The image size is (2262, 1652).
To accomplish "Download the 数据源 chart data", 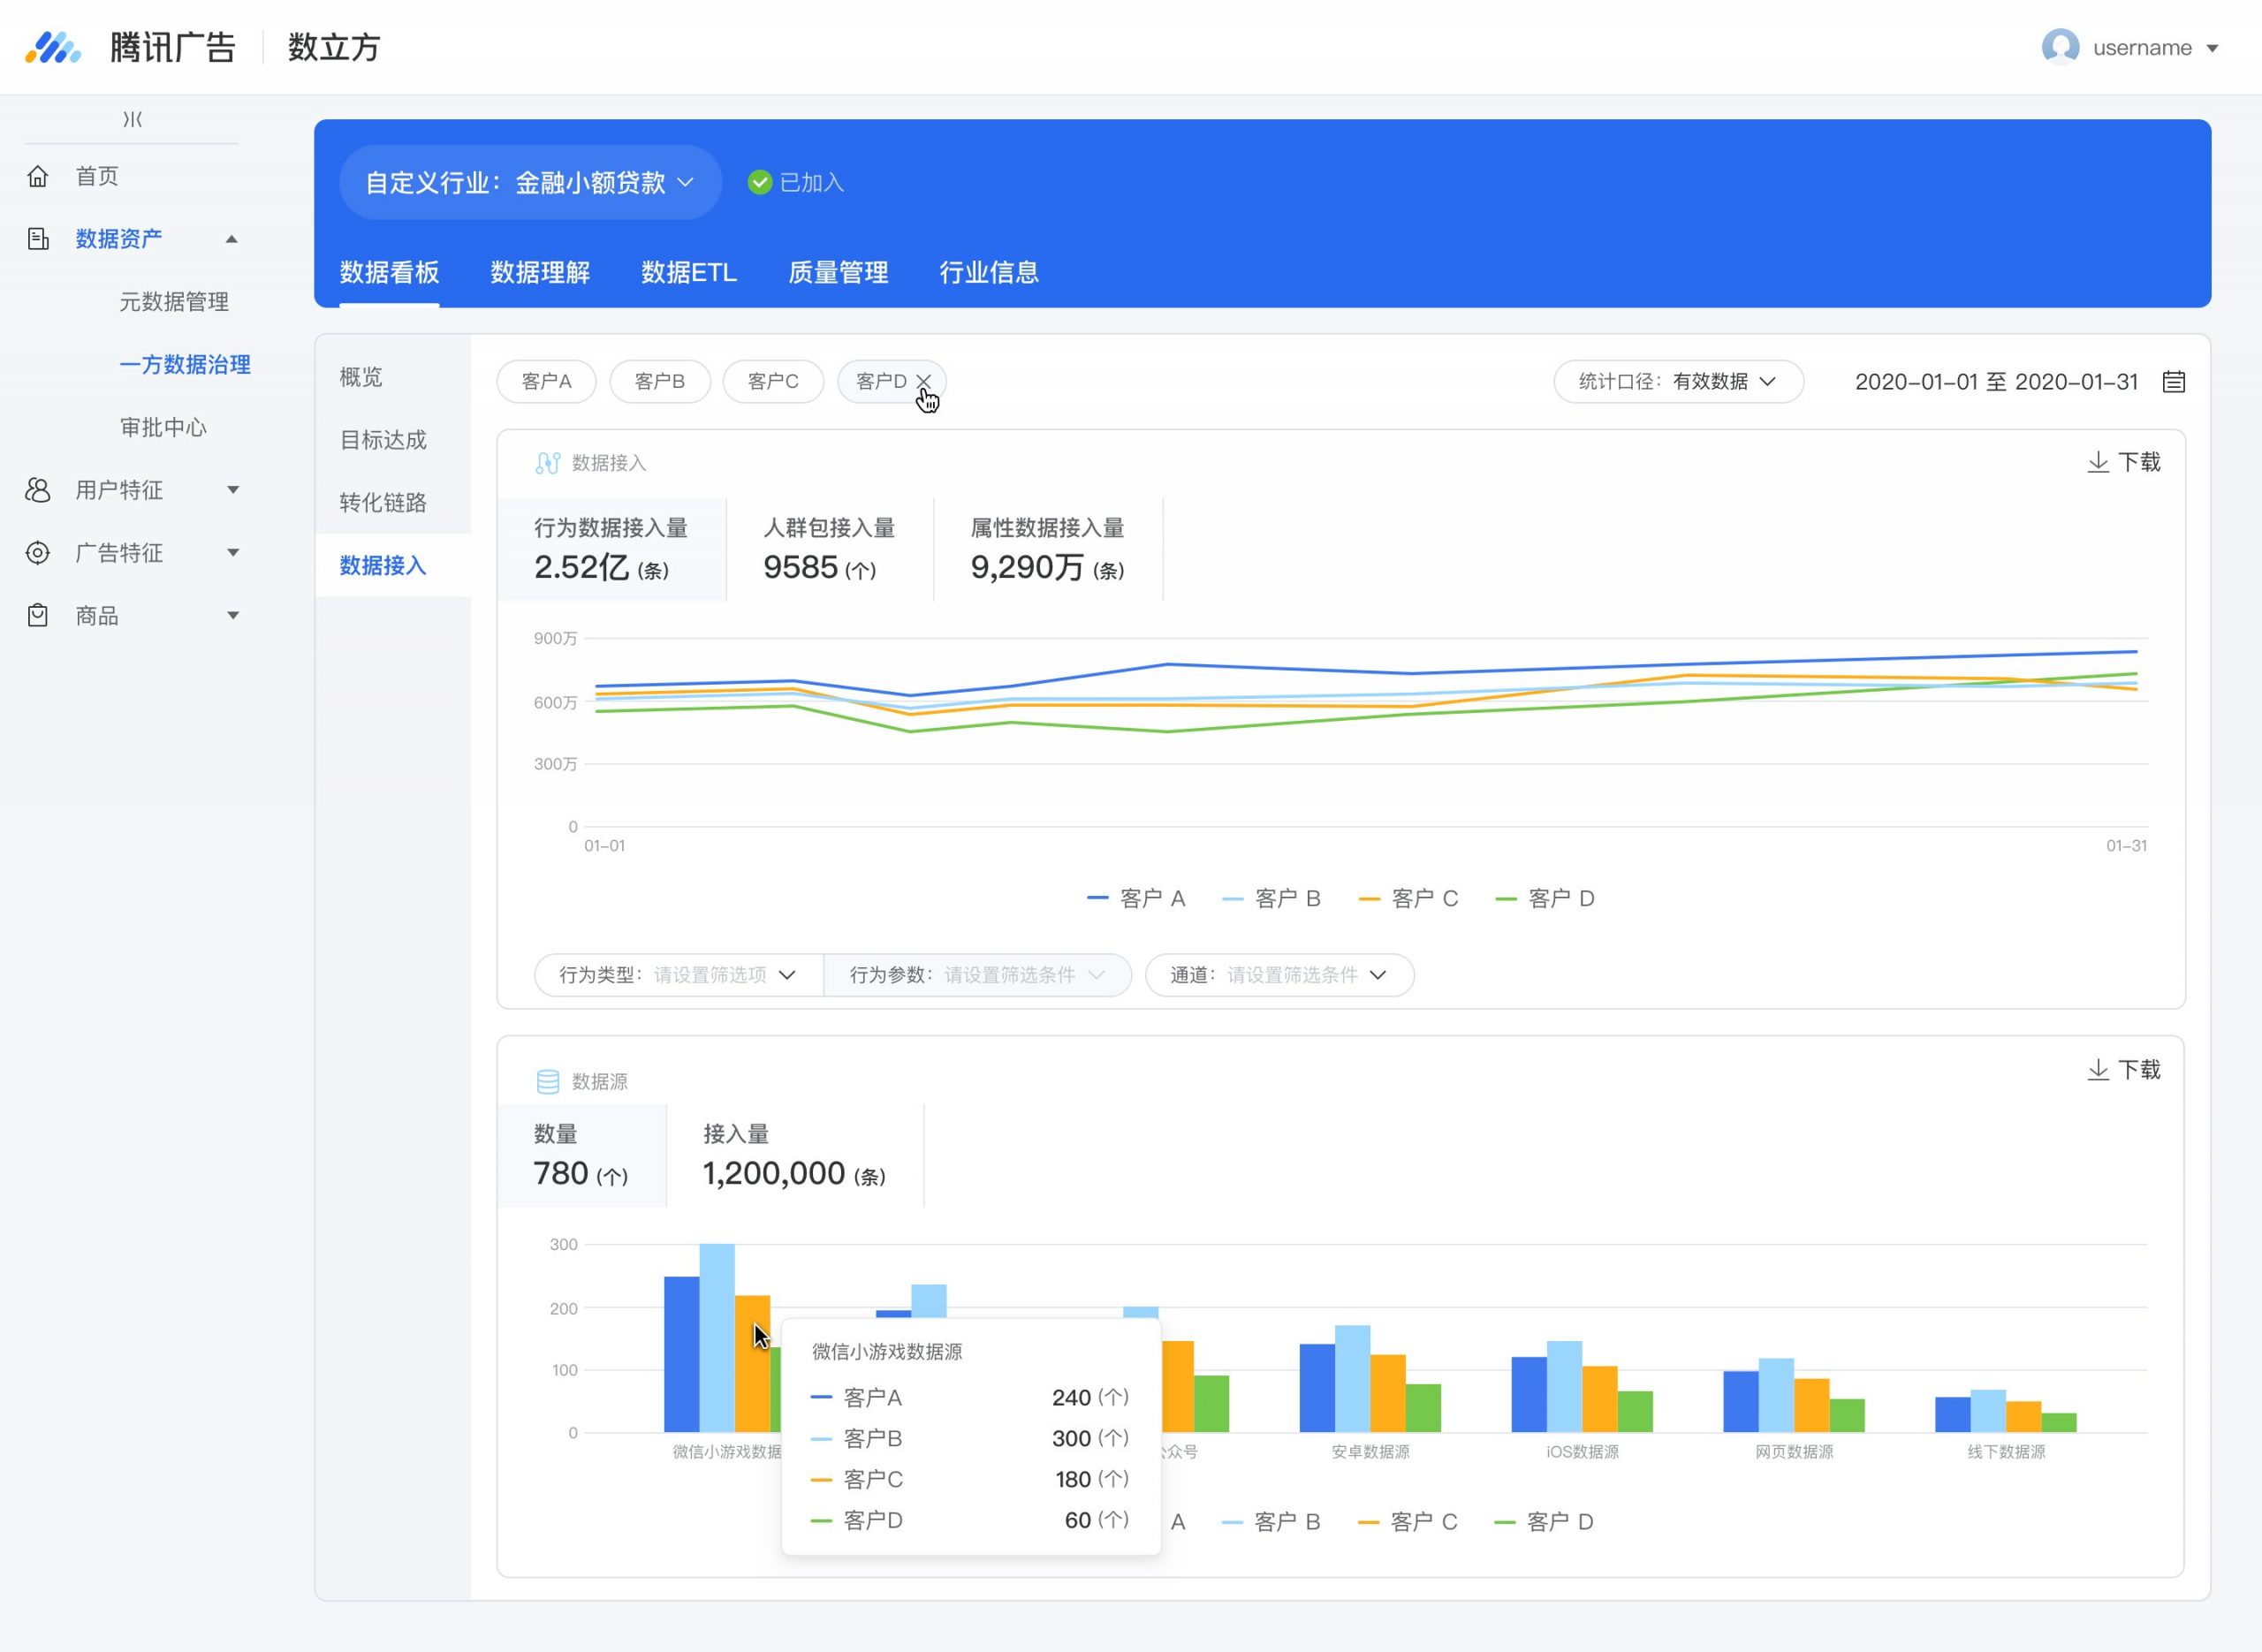I will tap(2124, 1070).
